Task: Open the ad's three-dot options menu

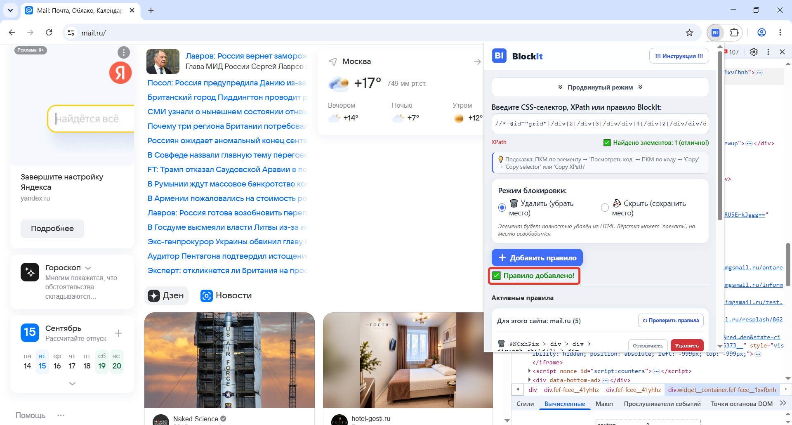Action: [124, 52]
